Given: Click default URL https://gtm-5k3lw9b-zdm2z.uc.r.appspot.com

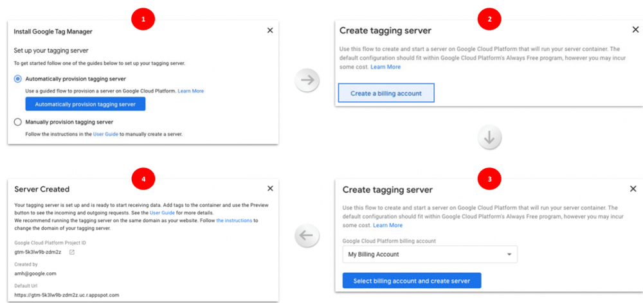Looking at the screenshot, I should [x=67, y=295].
